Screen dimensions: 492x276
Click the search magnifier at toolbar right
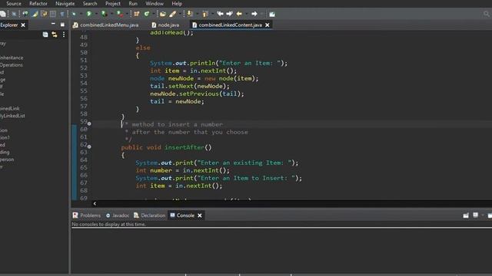click(487, 14)
